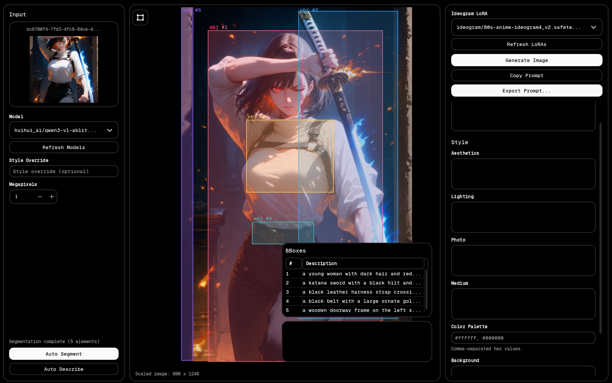Select the BBoxes row for the leather harness

pyautogui.click(x=354, y=292)
